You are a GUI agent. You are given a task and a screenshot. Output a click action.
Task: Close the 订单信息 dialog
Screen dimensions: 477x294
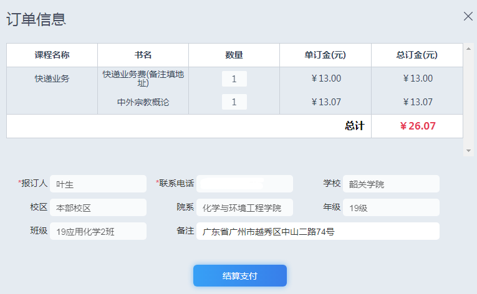(x=468, y=17)
